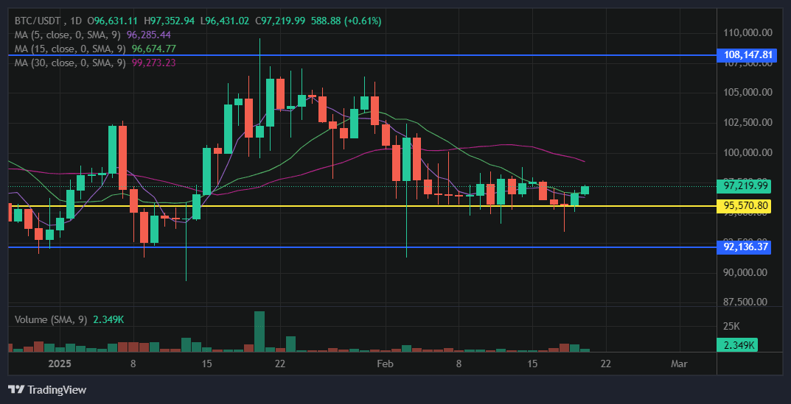Select the upper blue horizontal resistance line
This screenshot has height=404, width=791.
[x=369, y=55]
